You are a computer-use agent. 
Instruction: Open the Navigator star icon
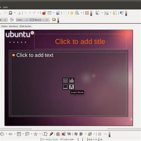point(72,13)
